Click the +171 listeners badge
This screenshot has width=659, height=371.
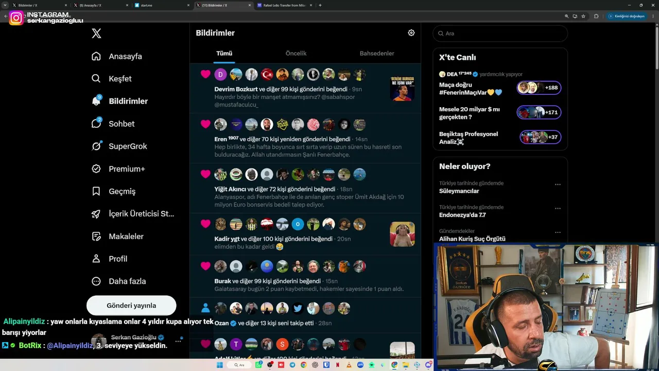(539, 112)
